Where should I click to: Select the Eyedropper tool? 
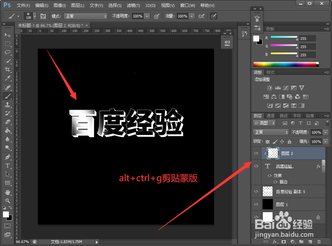point(8,78)
